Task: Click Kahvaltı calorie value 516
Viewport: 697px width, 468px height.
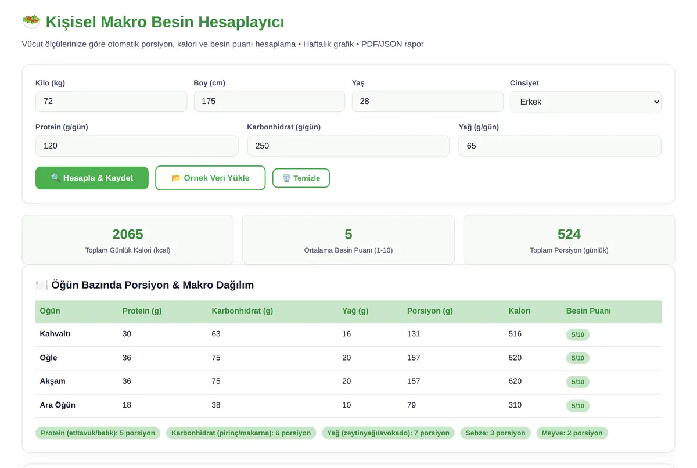Action: (515, 334)
